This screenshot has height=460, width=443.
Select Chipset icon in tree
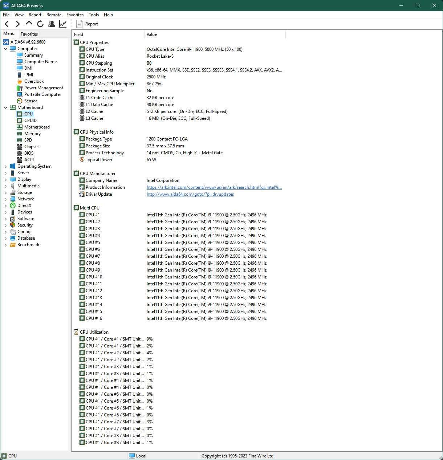pos(20,147)
